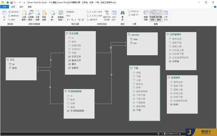Click the Copy (复制) icon
Viewport: 217px width, 136px height.
click(x=9, y=20)
